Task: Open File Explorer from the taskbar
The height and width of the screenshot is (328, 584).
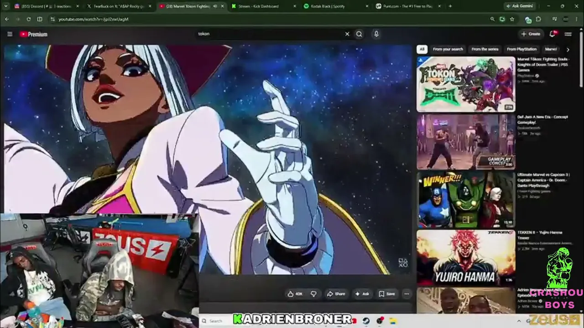Action: [393, 321]
